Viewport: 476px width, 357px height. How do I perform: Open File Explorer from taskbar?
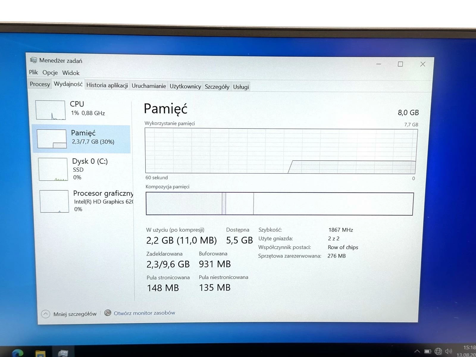point(40,353)
